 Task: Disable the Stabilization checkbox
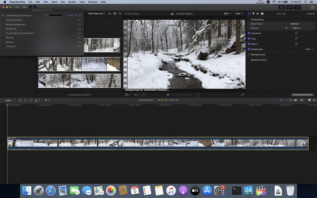point(249,49)
